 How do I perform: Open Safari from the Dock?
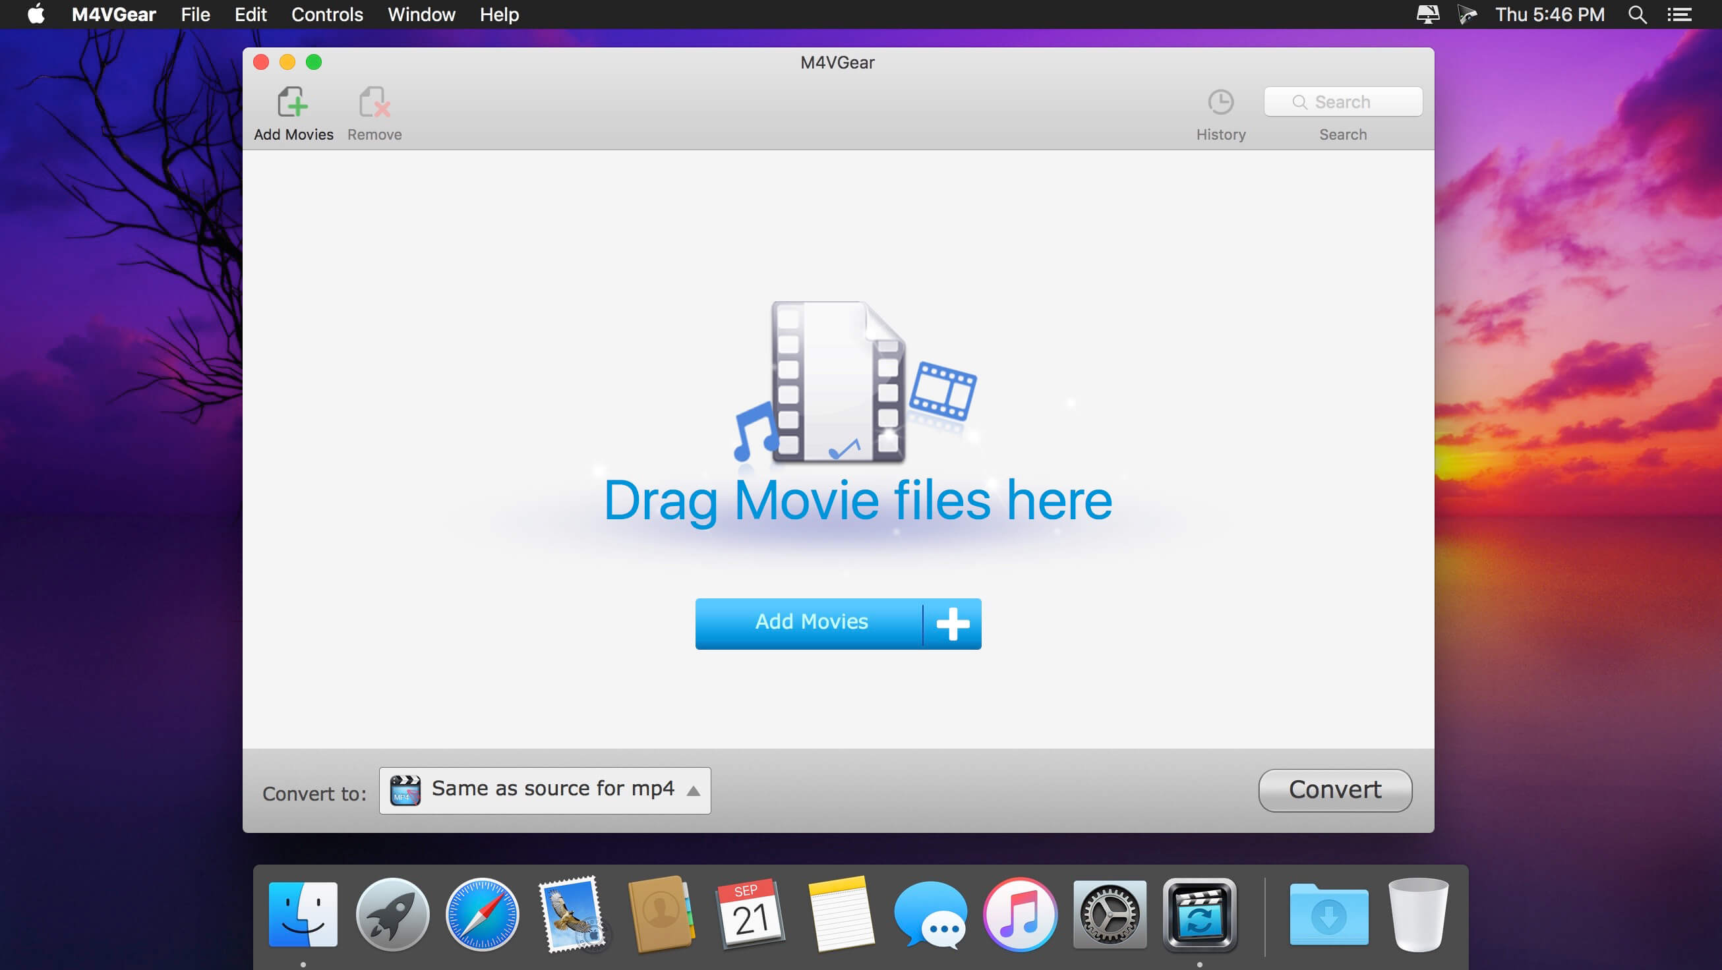482,914
